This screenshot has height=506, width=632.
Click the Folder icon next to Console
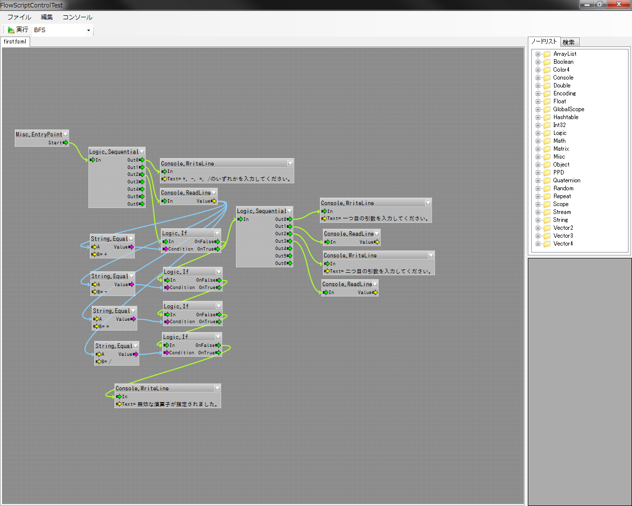[x=547, y=78]
